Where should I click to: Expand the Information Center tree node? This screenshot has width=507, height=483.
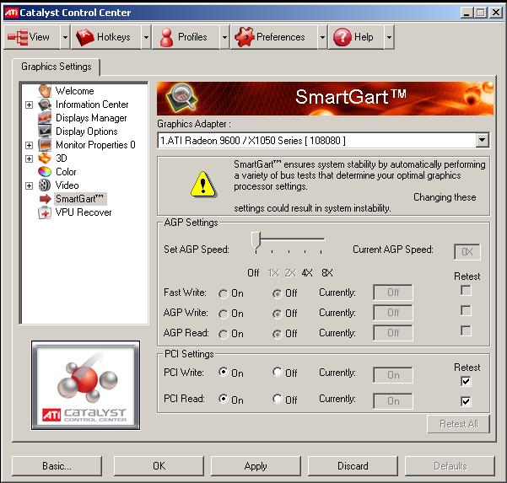(29, 105)
